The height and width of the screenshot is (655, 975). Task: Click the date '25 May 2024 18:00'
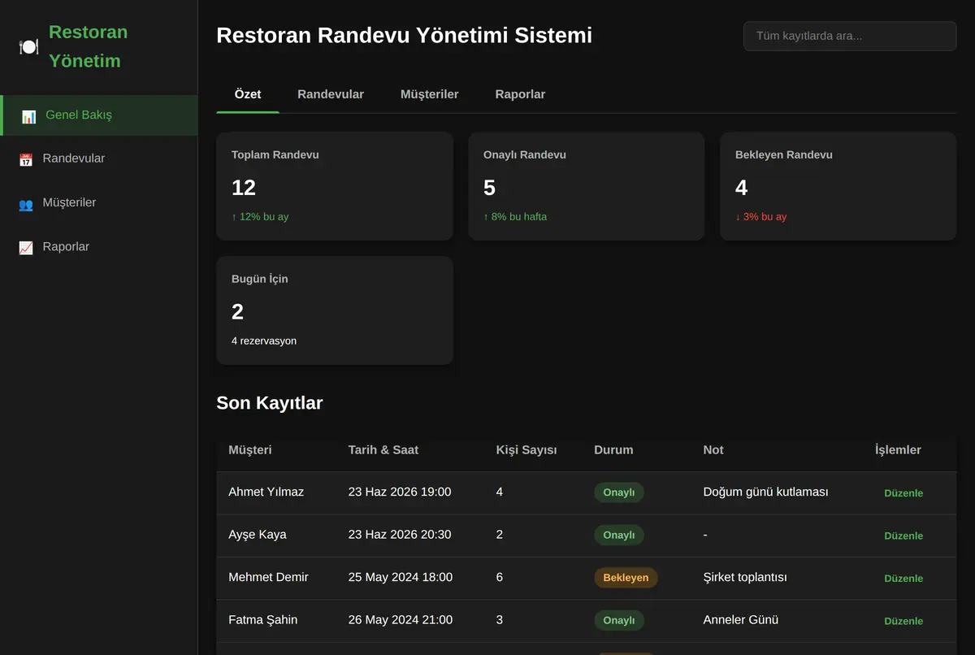point(401,577)
